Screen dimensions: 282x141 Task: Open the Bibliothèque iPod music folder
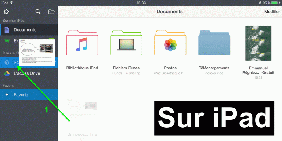(82, 43)
